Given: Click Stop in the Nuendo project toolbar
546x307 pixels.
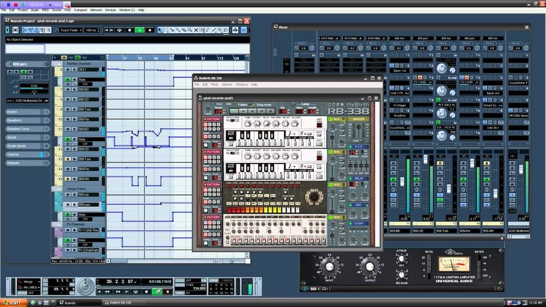Looking at the screenshot, I should click(x=130, y=30).
